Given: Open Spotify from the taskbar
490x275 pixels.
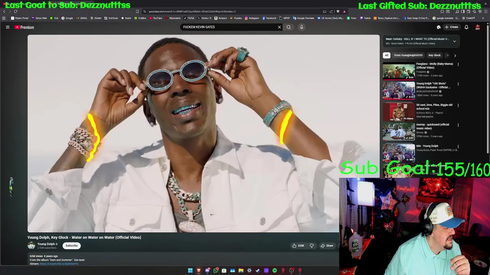Looking at the screenshot, I should point(274,270).
